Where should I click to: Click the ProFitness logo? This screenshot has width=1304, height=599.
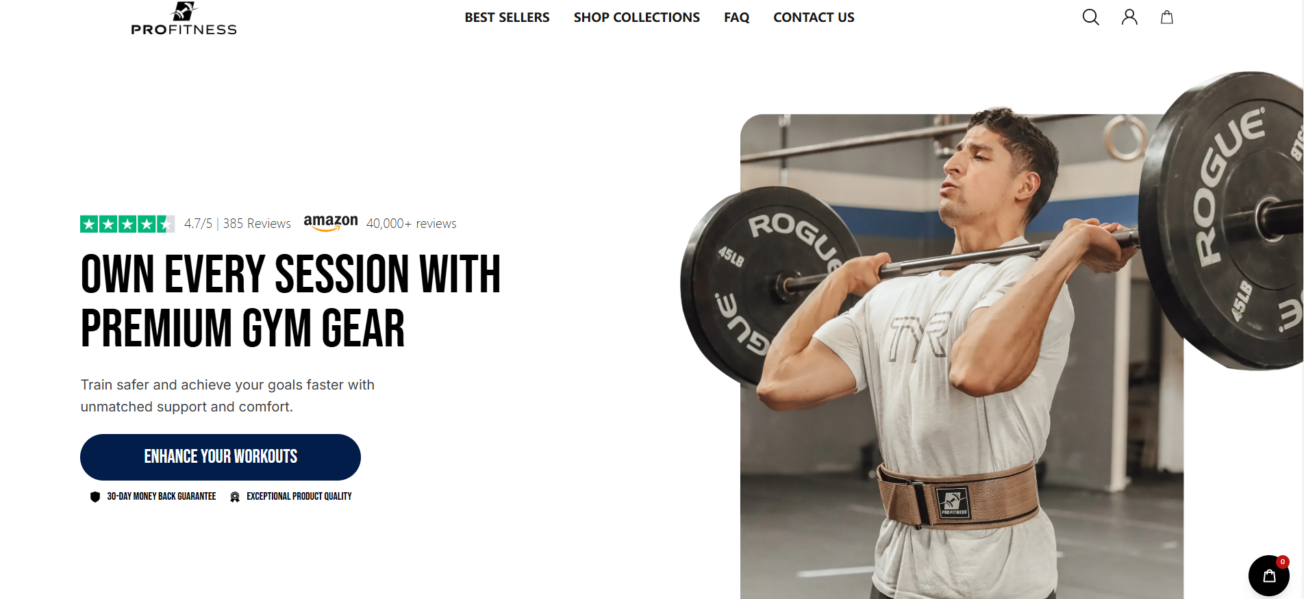tap(184, 18)
